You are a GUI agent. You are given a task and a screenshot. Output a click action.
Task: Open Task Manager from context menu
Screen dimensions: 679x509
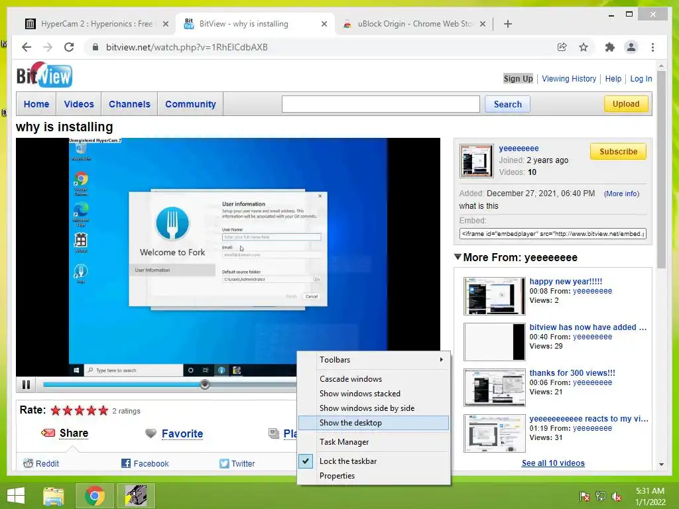374,442
